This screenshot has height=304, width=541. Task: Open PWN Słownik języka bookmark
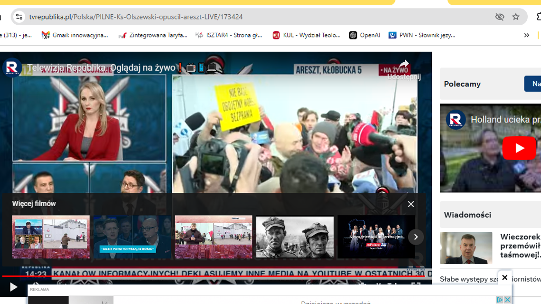tap(422, 35)
